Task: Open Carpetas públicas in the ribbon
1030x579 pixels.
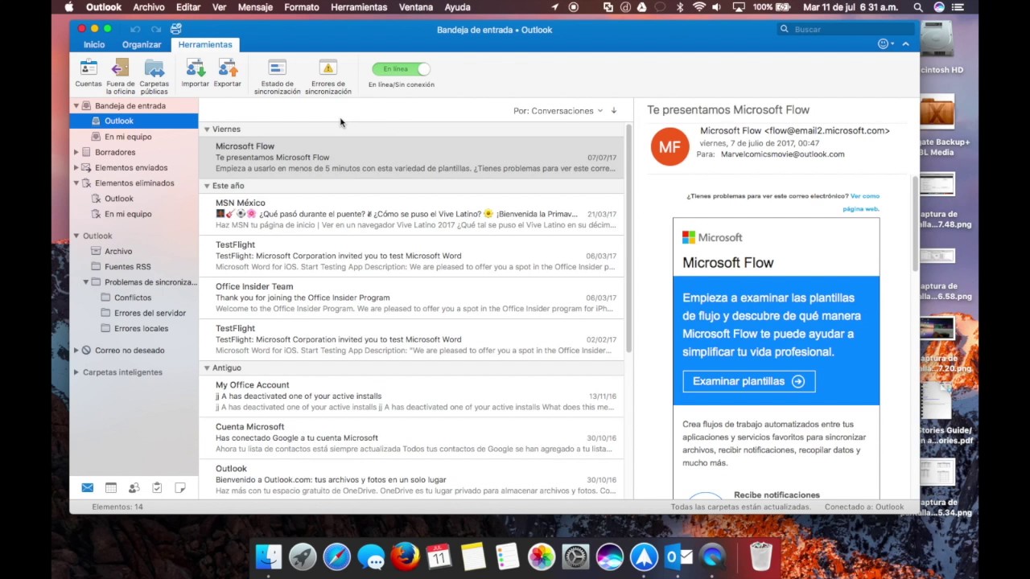Action: click(154, 76)
